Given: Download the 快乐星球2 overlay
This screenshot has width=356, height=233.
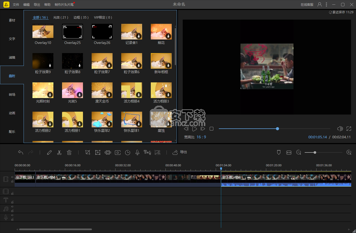Looking at the screenshot, I should pos(109,124).
